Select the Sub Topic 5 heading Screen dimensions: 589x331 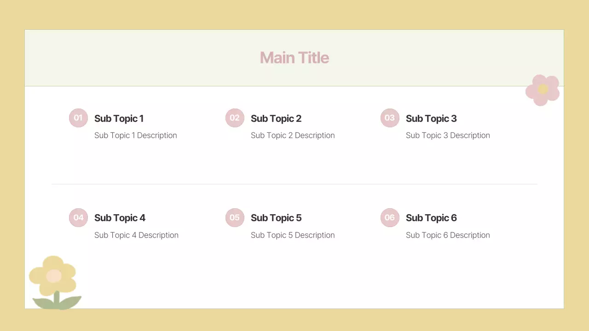click(x=276, y=218)
